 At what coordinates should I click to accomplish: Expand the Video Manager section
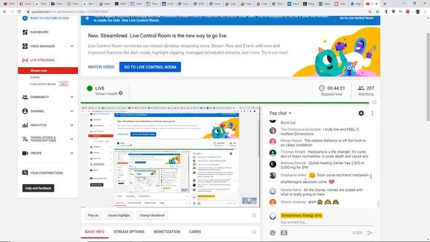tap(72, 46)
